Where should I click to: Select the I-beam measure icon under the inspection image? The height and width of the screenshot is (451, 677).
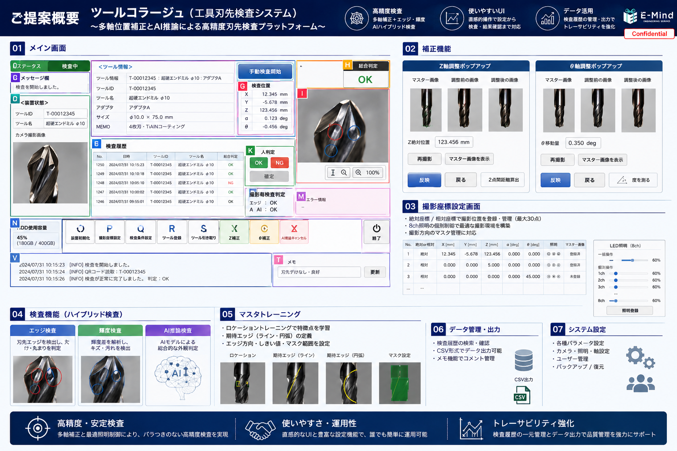click(333, 173)
